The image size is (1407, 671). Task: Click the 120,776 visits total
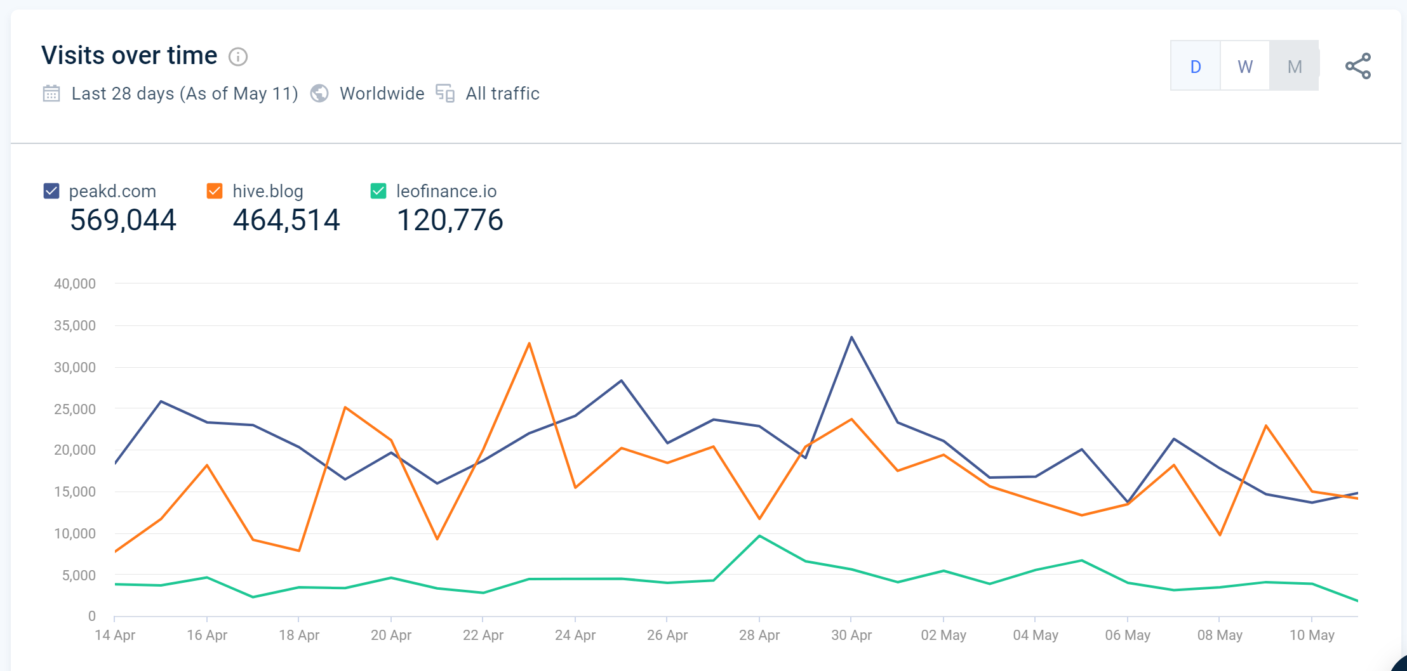point(450,220)
